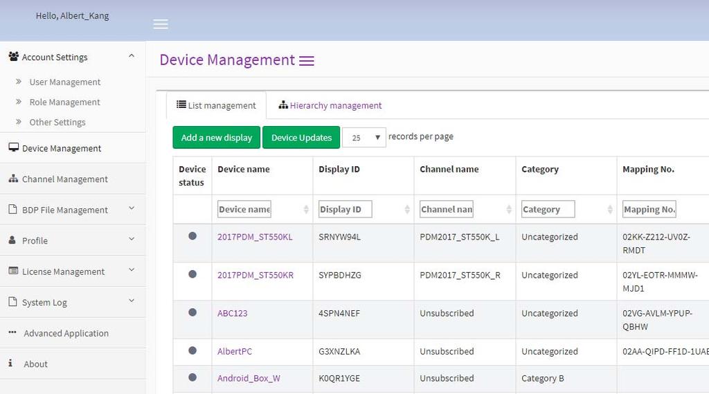
Task: Click the list icon on List management tab
Action: tap(181, 105)
